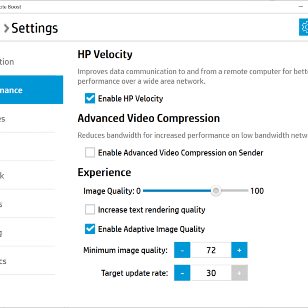
Task: Increase minimum image quality with plus button
Action: click(x=239, y=250)
